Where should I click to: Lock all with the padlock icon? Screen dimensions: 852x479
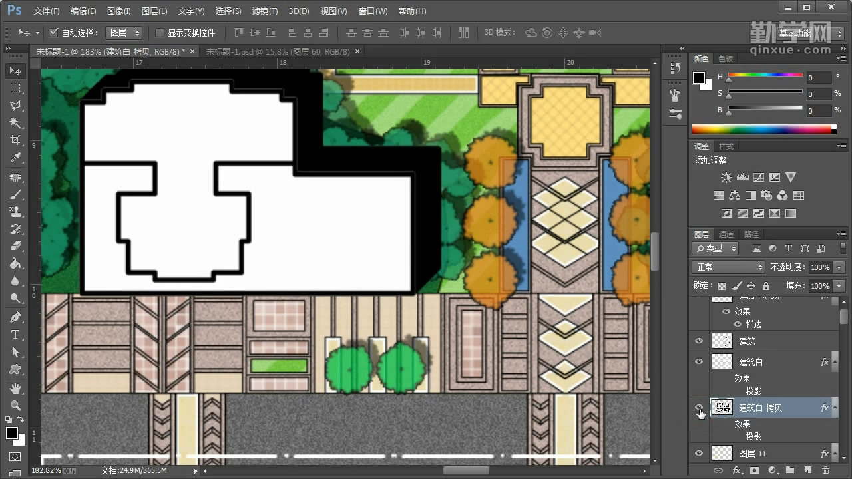click(766, 286)
